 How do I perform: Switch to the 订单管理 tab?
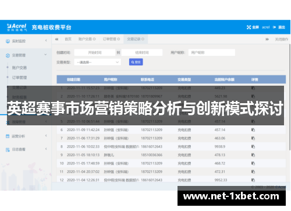pyautogui.click(x=109, y=39)
